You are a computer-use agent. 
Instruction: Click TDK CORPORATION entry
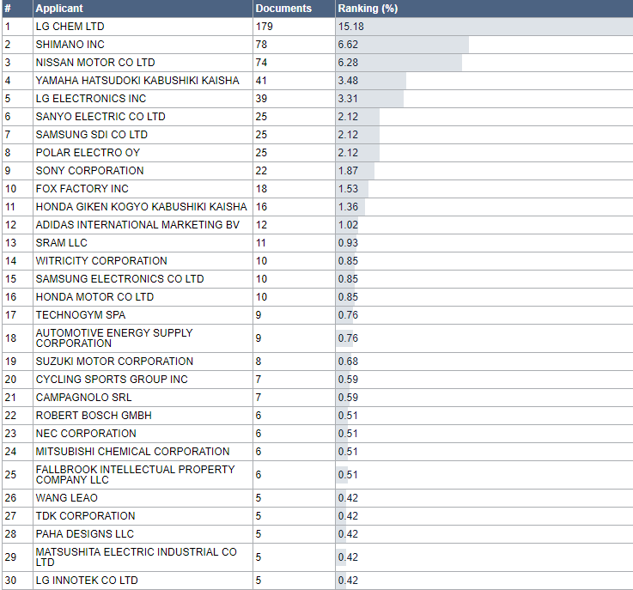(86, 516)
